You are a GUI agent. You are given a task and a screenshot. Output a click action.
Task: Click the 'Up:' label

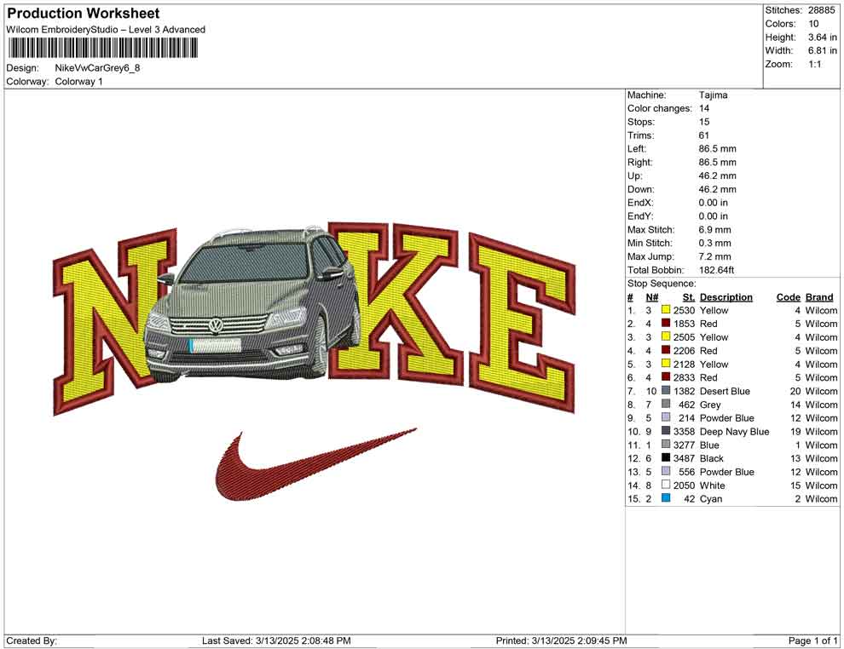pyautogui.click(x=634, y=175)
